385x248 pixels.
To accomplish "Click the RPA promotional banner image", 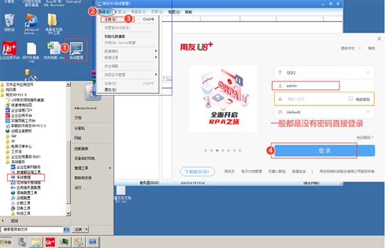I will (x=223, y=98).
